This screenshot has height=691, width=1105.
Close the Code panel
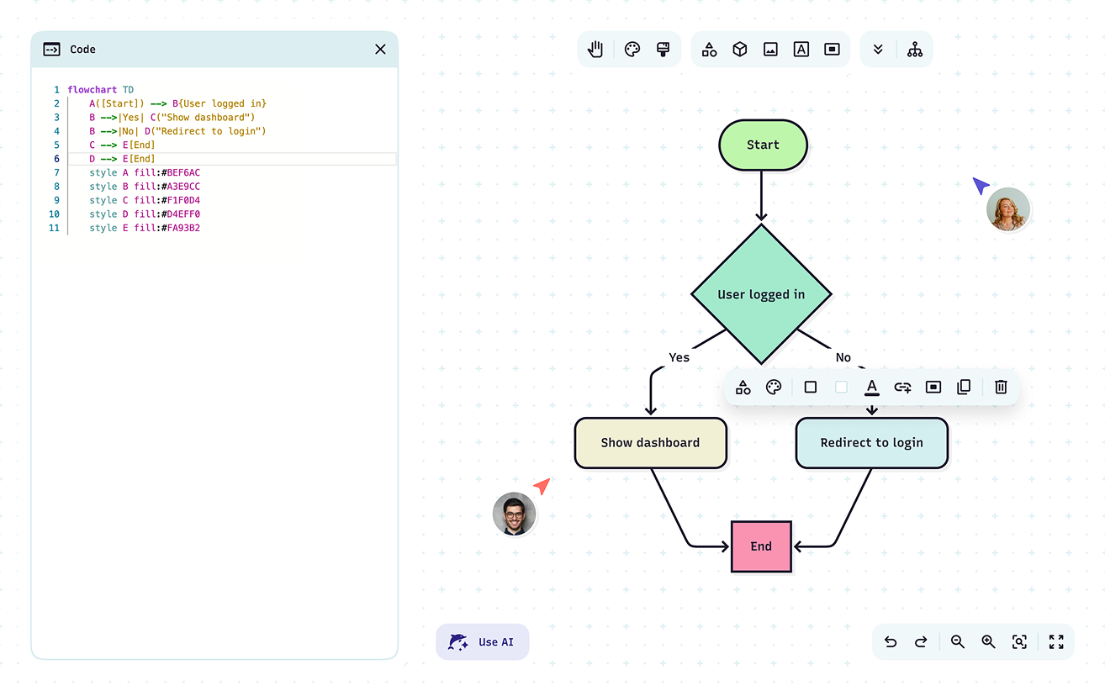[x=380, y=50]
